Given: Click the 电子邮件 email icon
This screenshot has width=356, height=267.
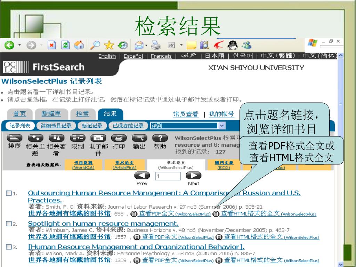Looking at the screenshot, I should pos(98,138).
